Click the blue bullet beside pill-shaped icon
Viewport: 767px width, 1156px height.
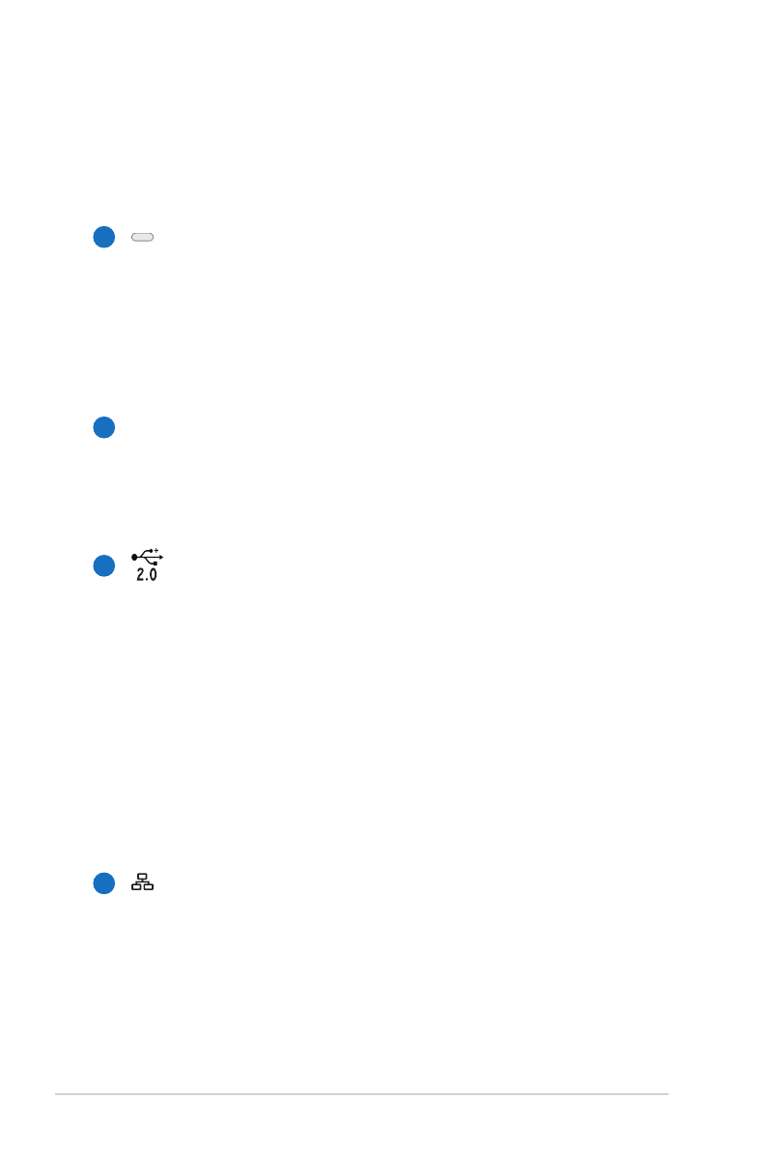pyautogui.click(x=104, y=238)
